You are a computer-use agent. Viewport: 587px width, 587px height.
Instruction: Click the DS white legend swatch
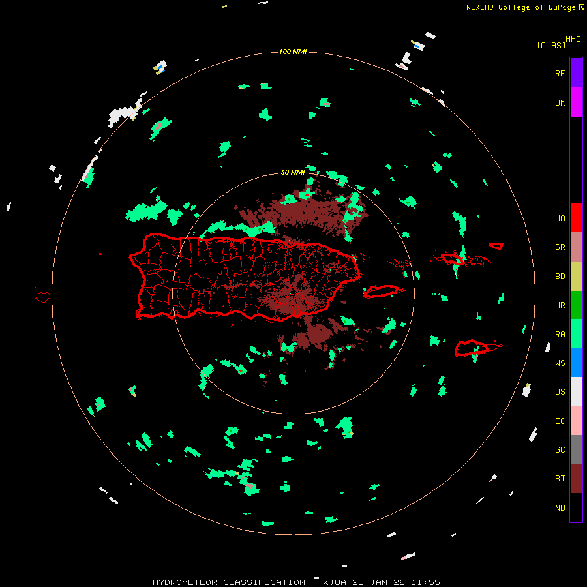[576, 391]
